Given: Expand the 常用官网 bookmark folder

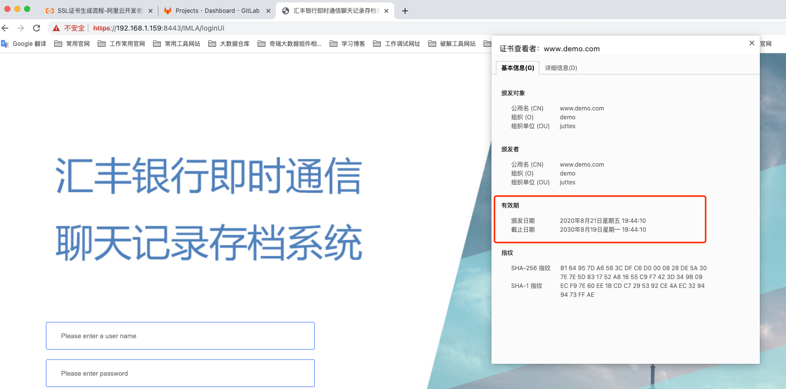Looking at the screenshot, I should (73, 44).
